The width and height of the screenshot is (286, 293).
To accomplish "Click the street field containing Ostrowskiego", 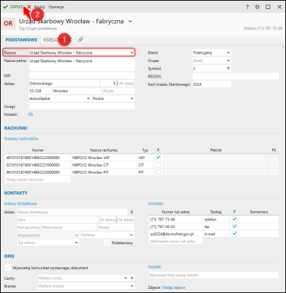I will 64,83.
